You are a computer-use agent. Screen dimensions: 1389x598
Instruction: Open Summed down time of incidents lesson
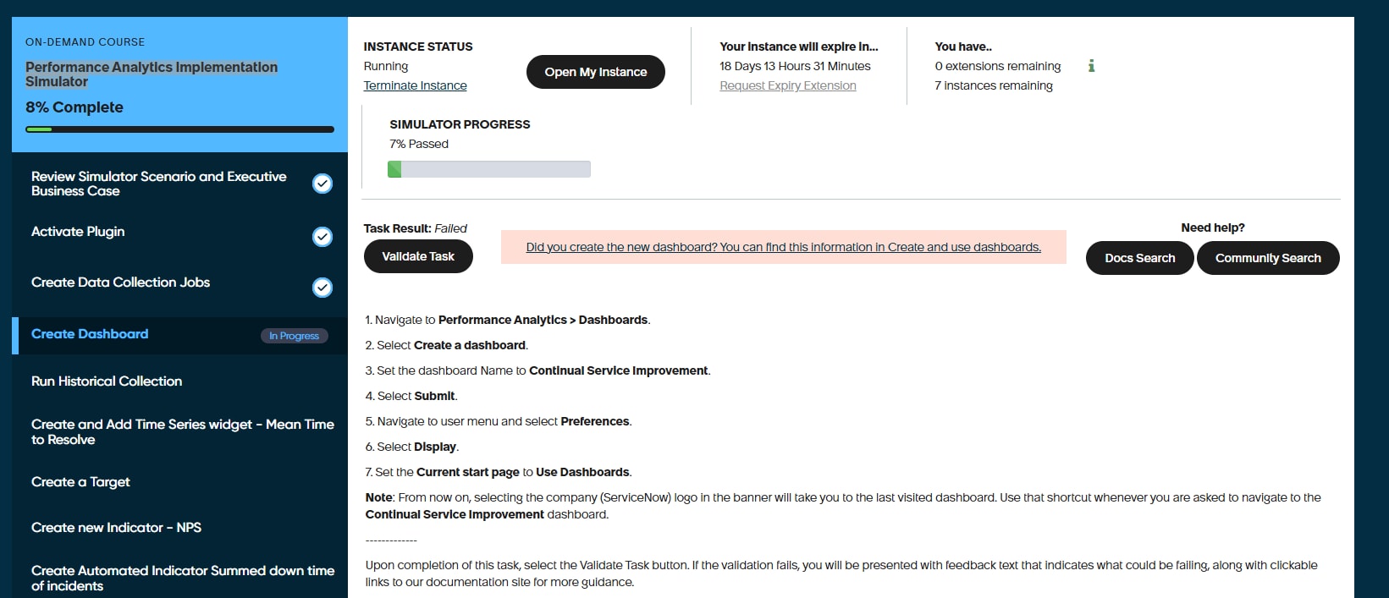pyautogui.click(x=182, y=579)
